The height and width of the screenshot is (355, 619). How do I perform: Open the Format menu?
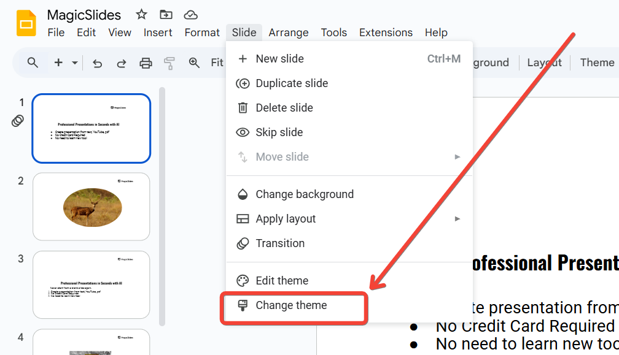click(x=201, y=32)
